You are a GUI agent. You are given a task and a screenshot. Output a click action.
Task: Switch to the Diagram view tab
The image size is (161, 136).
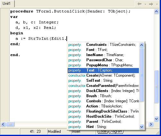(x=116, y=132)
